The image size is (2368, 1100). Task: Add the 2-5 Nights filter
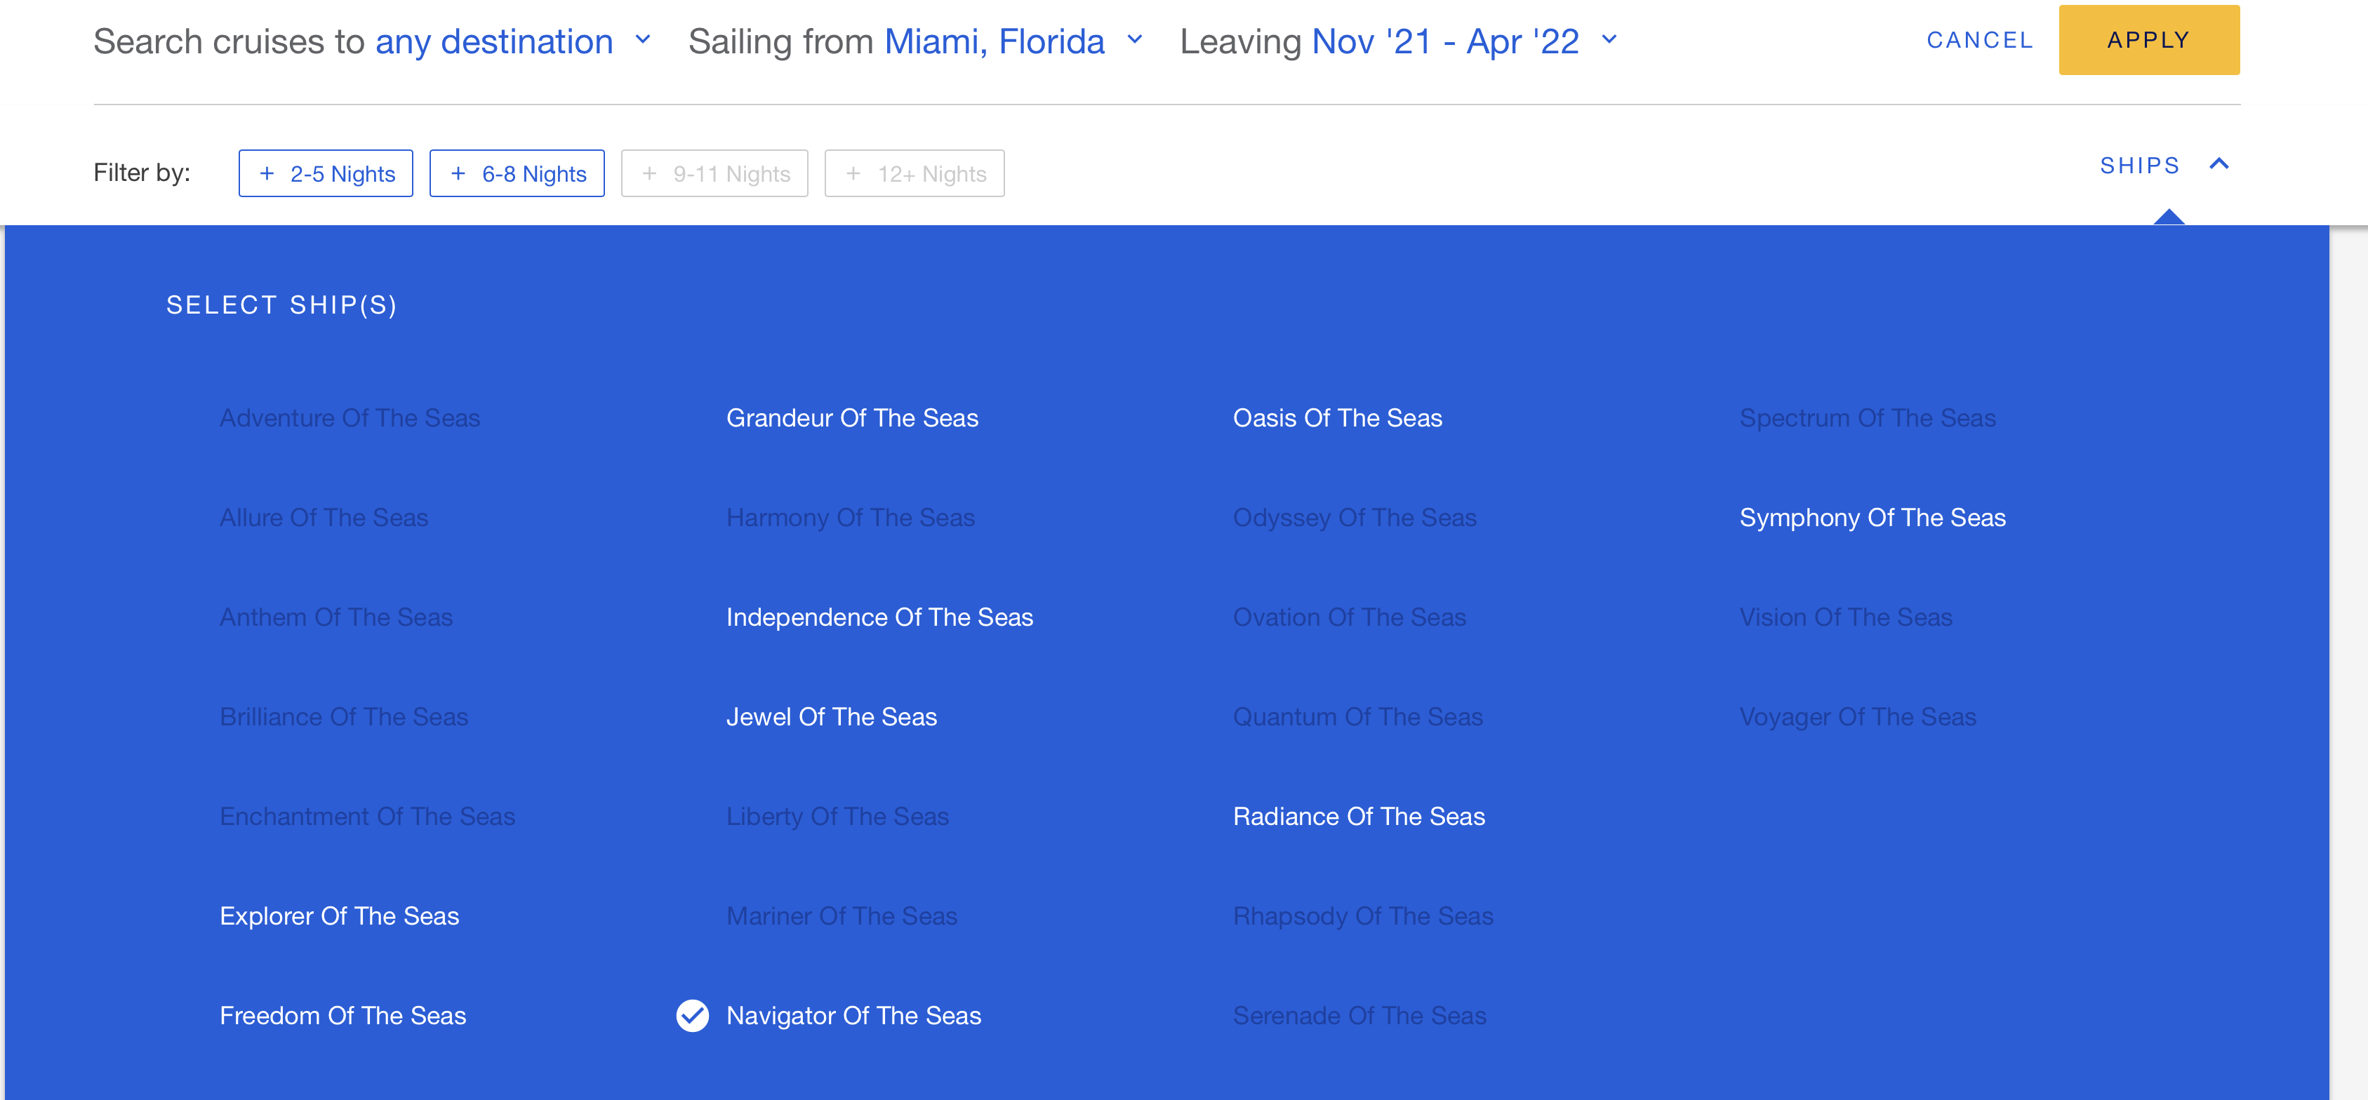point(326,174)
